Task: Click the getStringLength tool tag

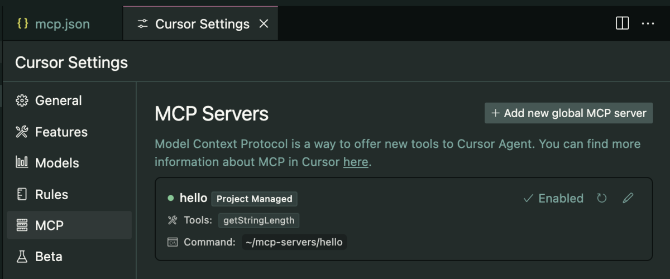Action: 259,220
